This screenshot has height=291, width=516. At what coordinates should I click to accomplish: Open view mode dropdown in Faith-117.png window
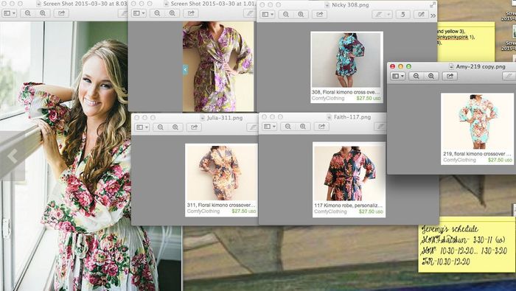tap(270, 127)
